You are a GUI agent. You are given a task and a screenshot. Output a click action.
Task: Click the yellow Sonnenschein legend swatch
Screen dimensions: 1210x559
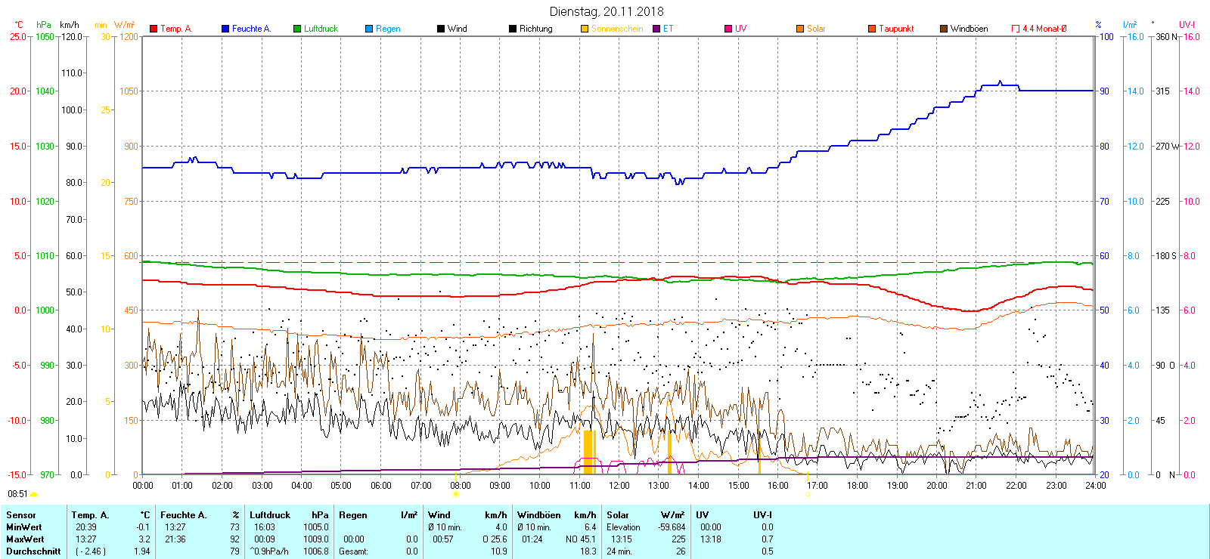(585, 29)
